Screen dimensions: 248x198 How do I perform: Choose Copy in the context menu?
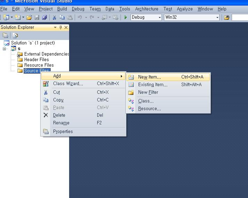tap(83, 100)
